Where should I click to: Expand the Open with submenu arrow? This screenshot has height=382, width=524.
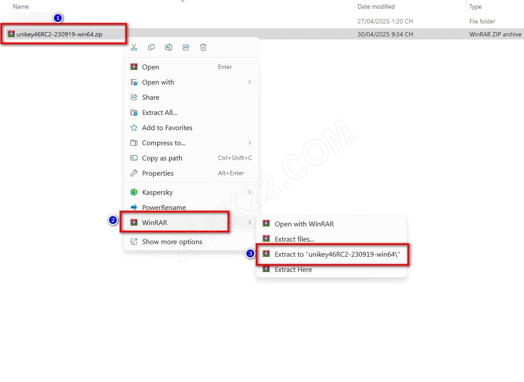250,82
